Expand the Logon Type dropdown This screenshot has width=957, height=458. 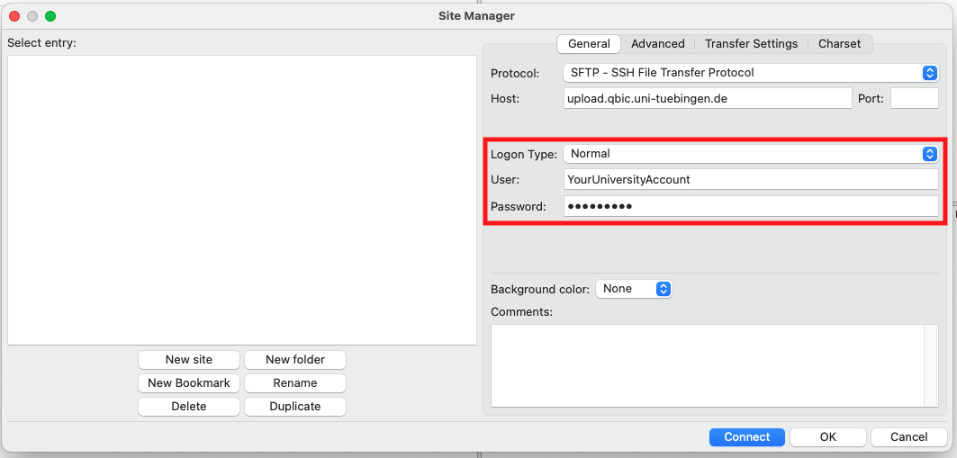coord(751,154)
